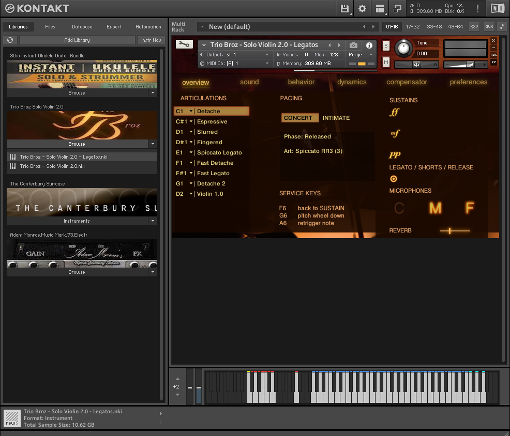The height and width of the screenshot is (436, 510).
Task: Select INTIMATE pacing mode
Action: click(336, 118)
